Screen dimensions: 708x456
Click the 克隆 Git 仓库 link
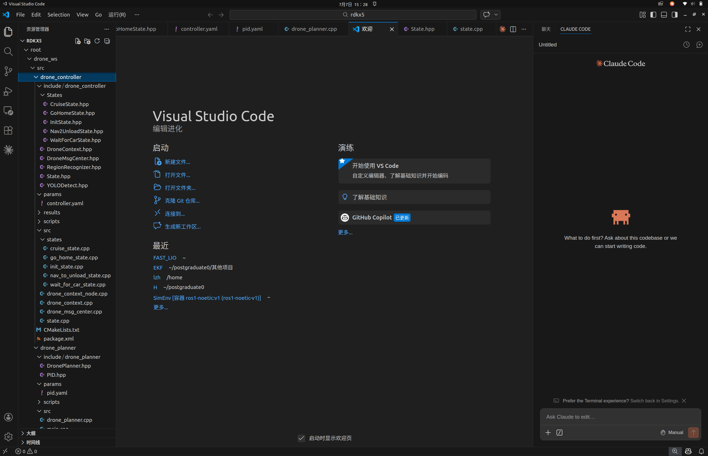pos(182,201)
